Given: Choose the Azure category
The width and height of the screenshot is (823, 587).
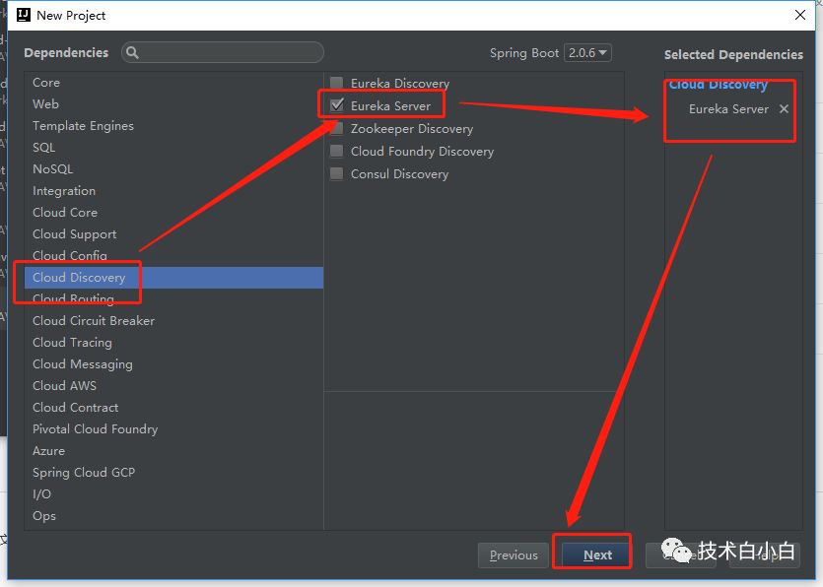Looking at the screenshot, I should 173,451.
